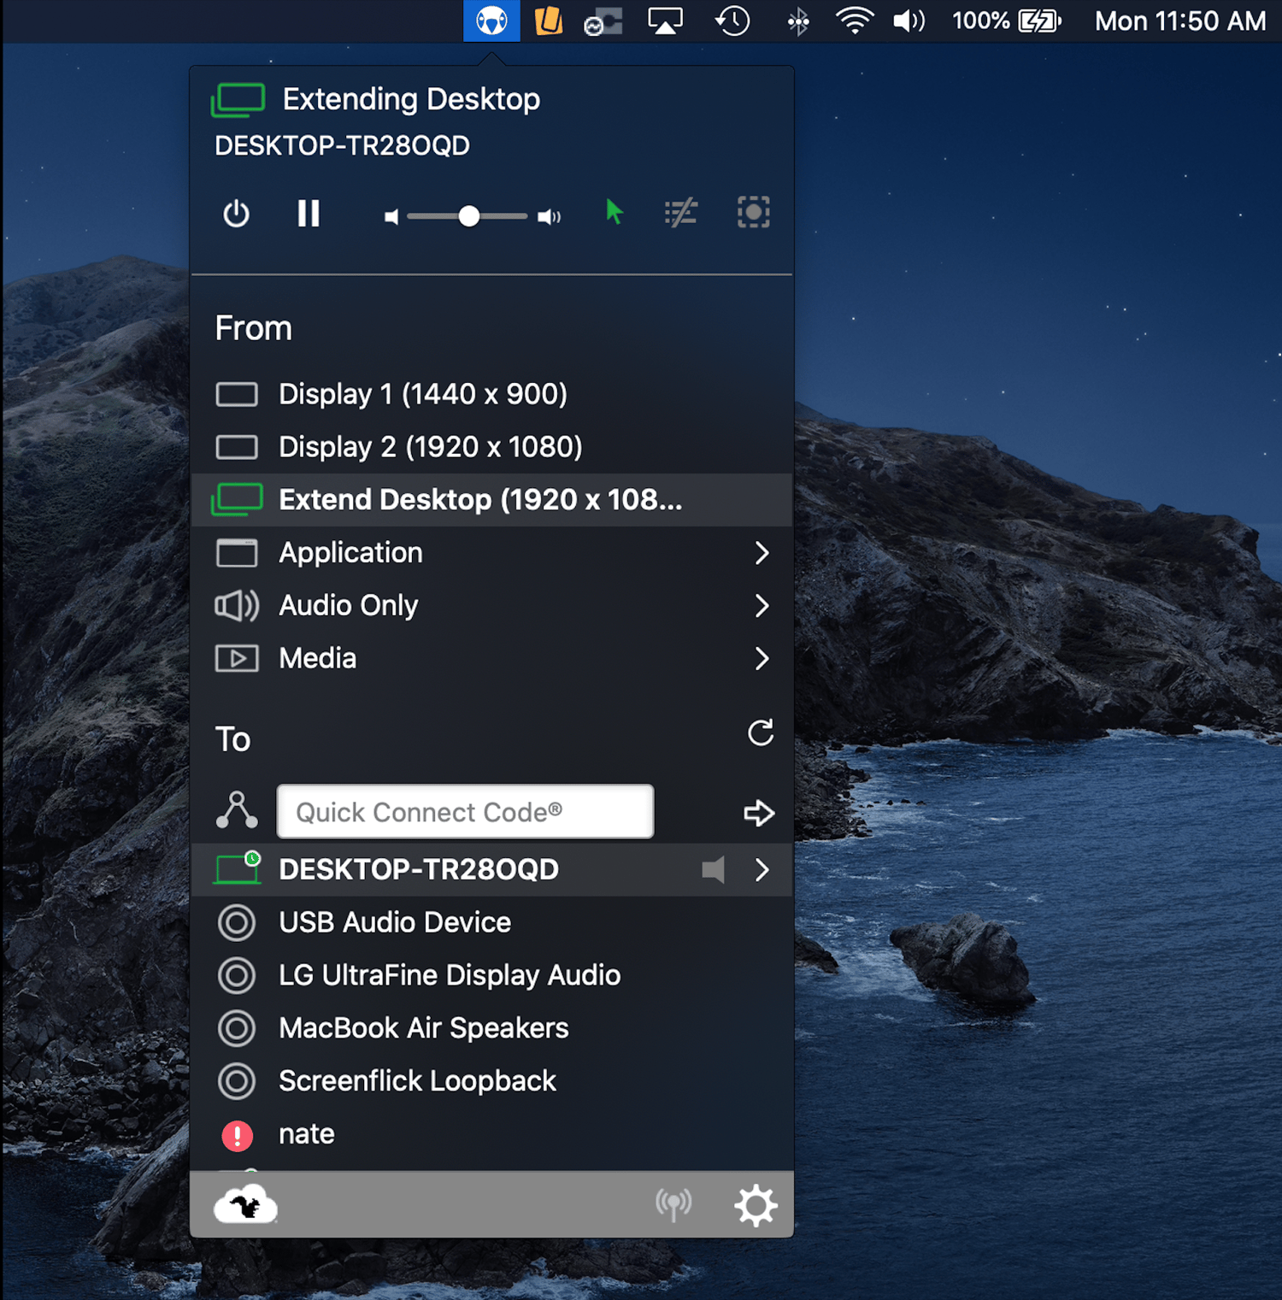The image size is (1282, 1300).
Task: Click the Quick Connect network icon
Action: 237,811
